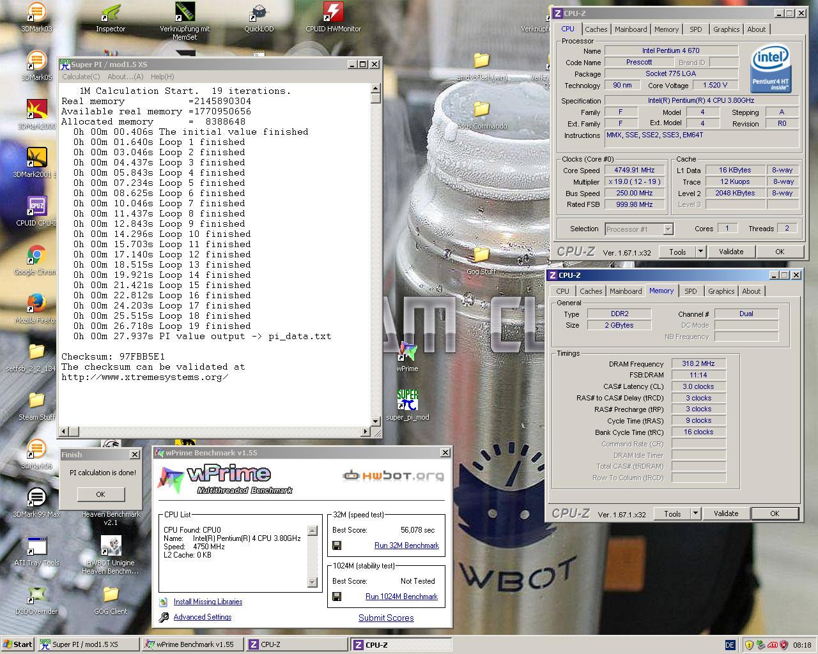Click the save icon beside Run 1024M Benchmark

click(337, 597)
